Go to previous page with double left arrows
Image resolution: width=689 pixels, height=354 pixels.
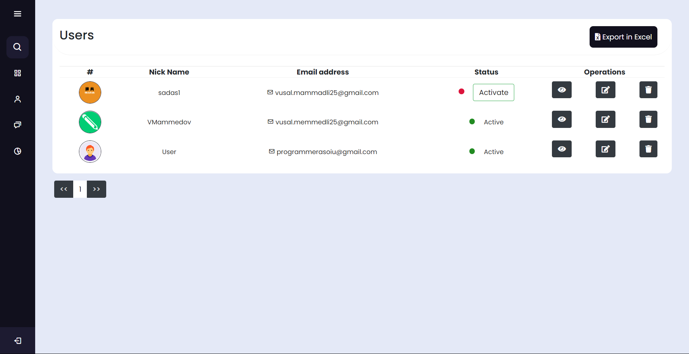pos(64,189)
